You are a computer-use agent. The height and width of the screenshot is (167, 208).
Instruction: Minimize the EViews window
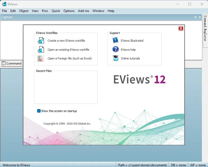coord(178,4)
